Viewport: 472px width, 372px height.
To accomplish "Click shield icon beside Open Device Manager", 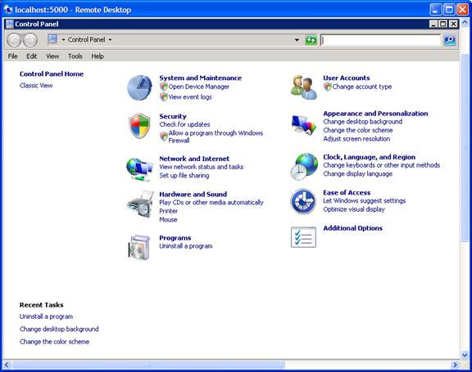I will (x=163, y=87).
